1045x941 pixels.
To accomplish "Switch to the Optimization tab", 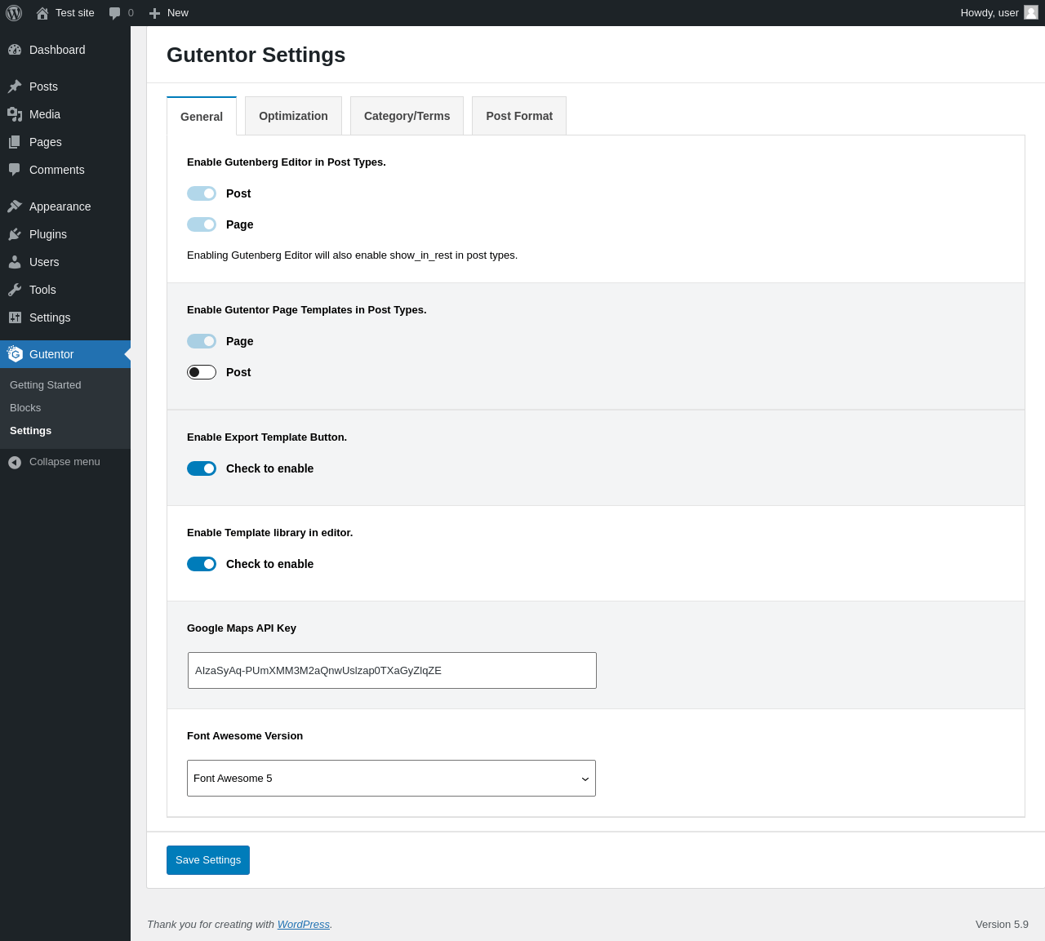I will [x=293, y=116].
